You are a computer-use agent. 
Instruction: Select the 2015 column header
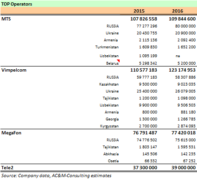pyautogui.click(x=139, y=11)
